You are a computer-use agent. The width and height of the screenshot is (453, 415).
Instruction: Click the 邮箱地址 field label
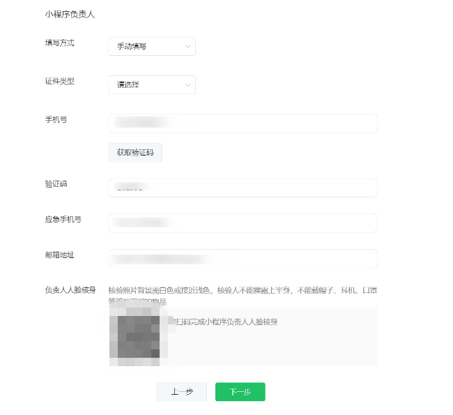pos(60,255)
